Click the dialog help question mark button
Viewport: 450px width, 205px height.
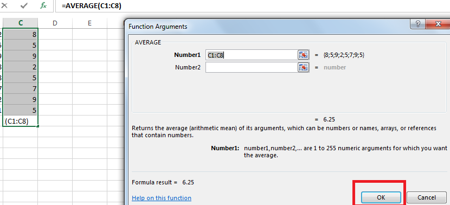[x=418, y=24]
